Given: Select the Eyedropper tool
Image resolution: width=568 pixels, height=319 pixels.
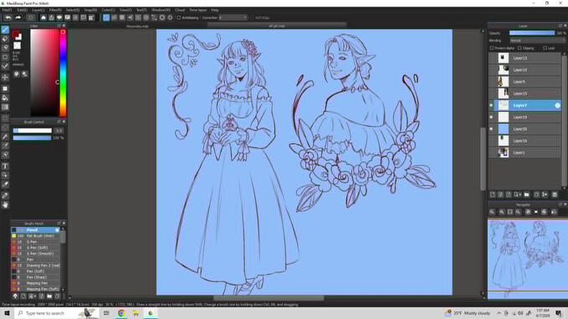Looking at the screenshot, I should (x=5, y=195).
